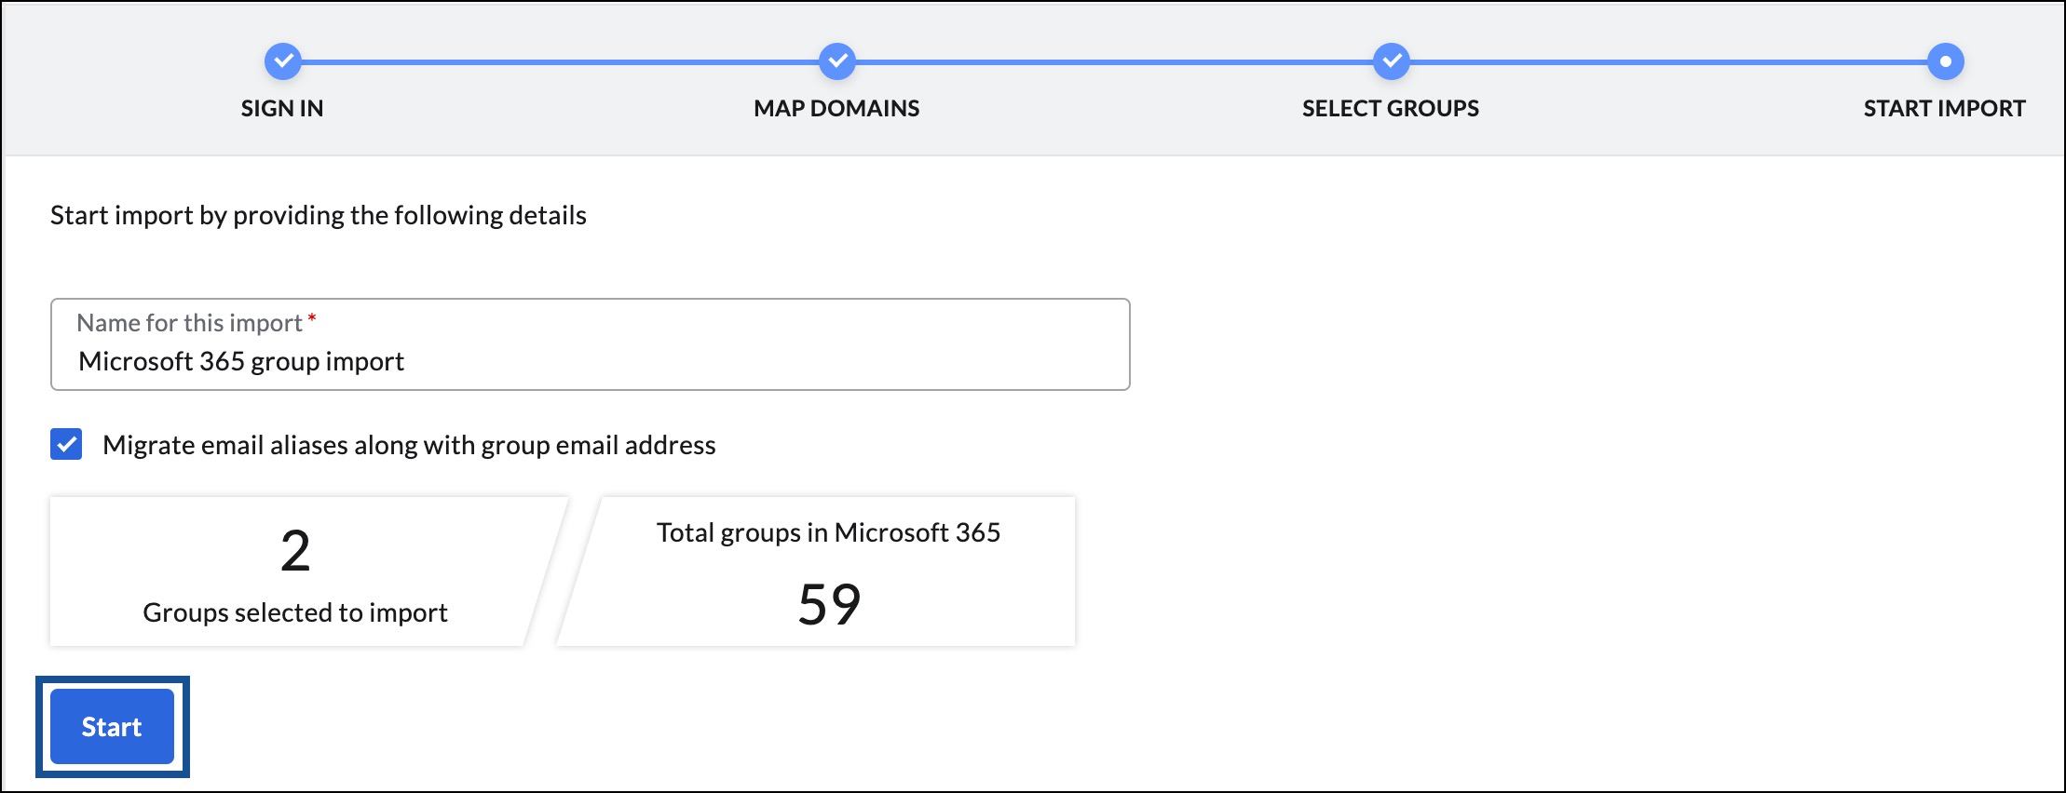Click the '2' groups selected count
The height and width of the screenshot is (793, 2066).
[x=295, y=551]
